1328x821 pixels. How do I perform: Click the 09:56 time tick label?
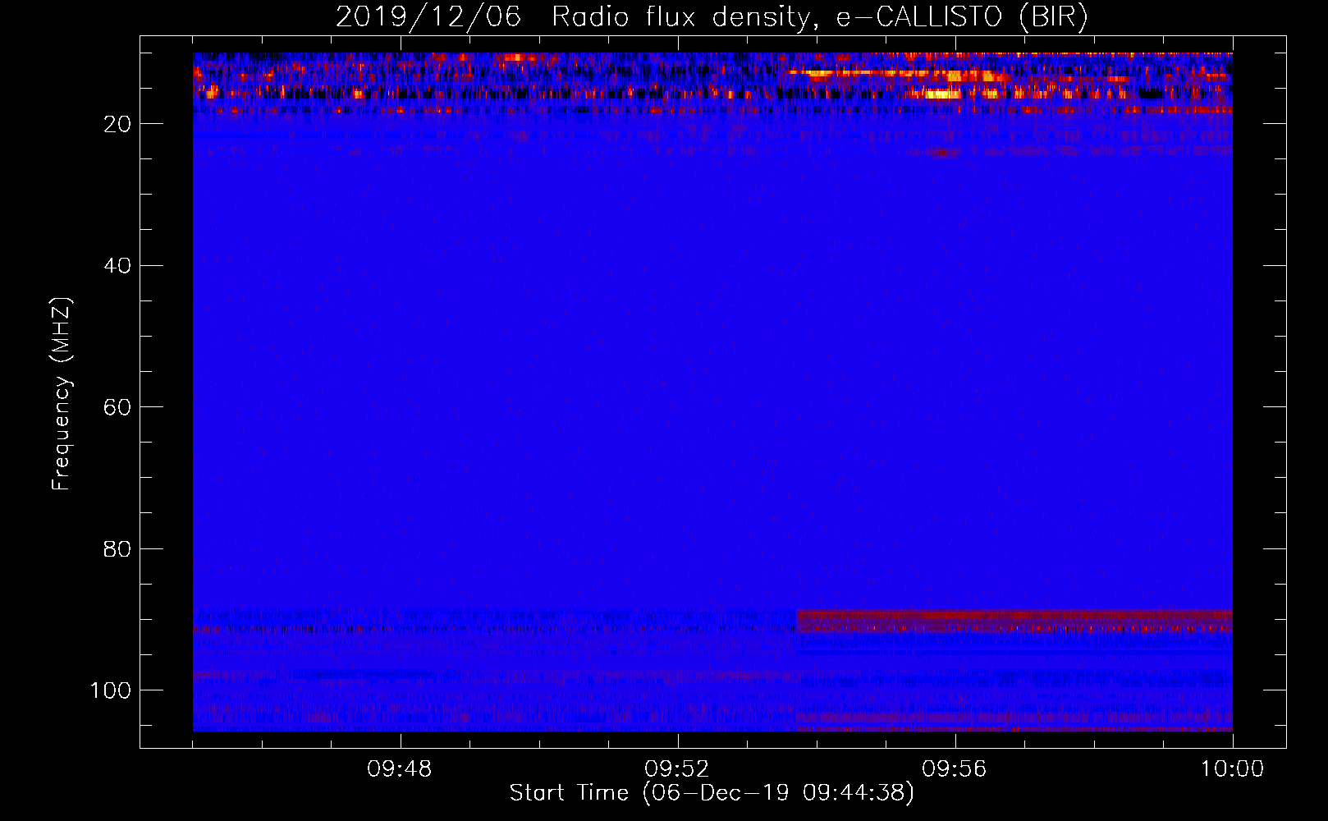(x=955, y=768)
